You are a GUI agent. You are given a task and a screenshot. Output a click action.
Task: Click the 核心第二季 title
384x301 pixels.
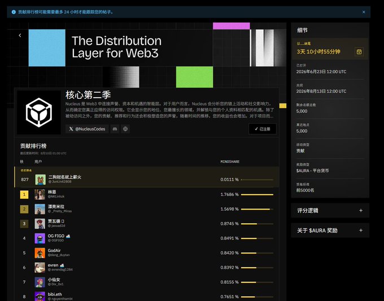click(x=88, y=95)
